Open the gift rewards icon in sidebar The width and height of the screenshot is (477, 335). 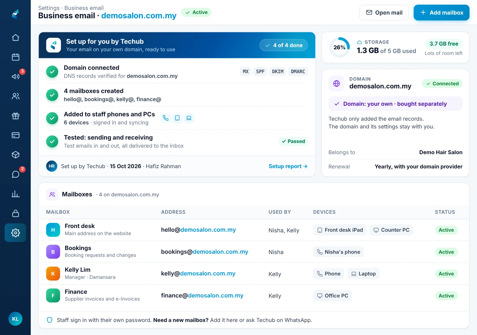(16, 116)
